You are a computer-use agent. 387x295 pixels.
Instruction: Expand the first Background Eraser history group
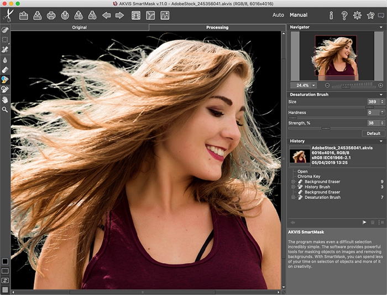point(293,182)
